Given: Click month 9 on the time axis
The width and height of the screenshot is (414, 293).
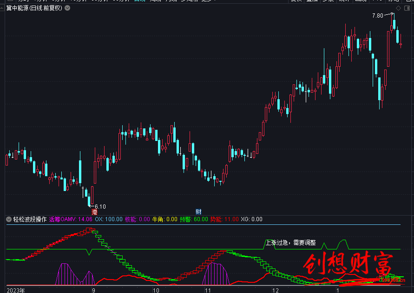Looking at the screenshot, I should point(94,290).
